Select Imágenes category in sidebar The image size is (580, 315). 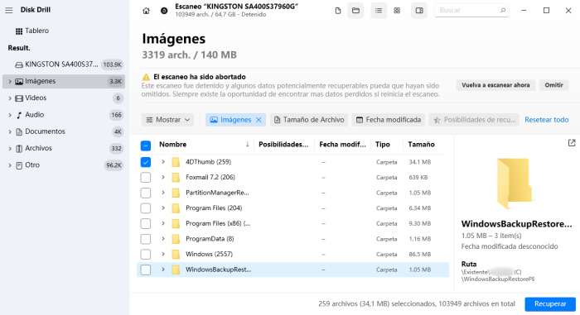click(64, 81)
